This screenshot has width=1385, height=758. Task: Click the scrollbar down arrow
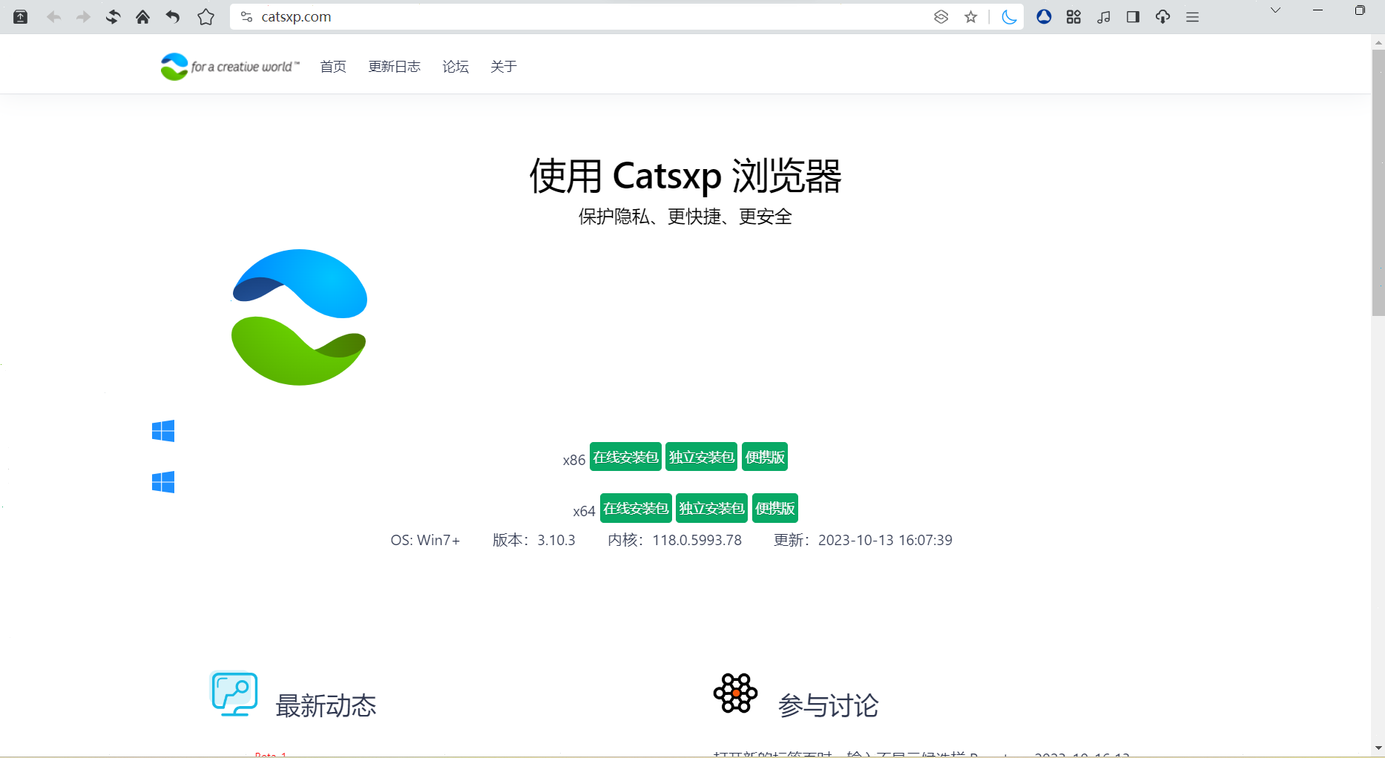point(1378,748)
